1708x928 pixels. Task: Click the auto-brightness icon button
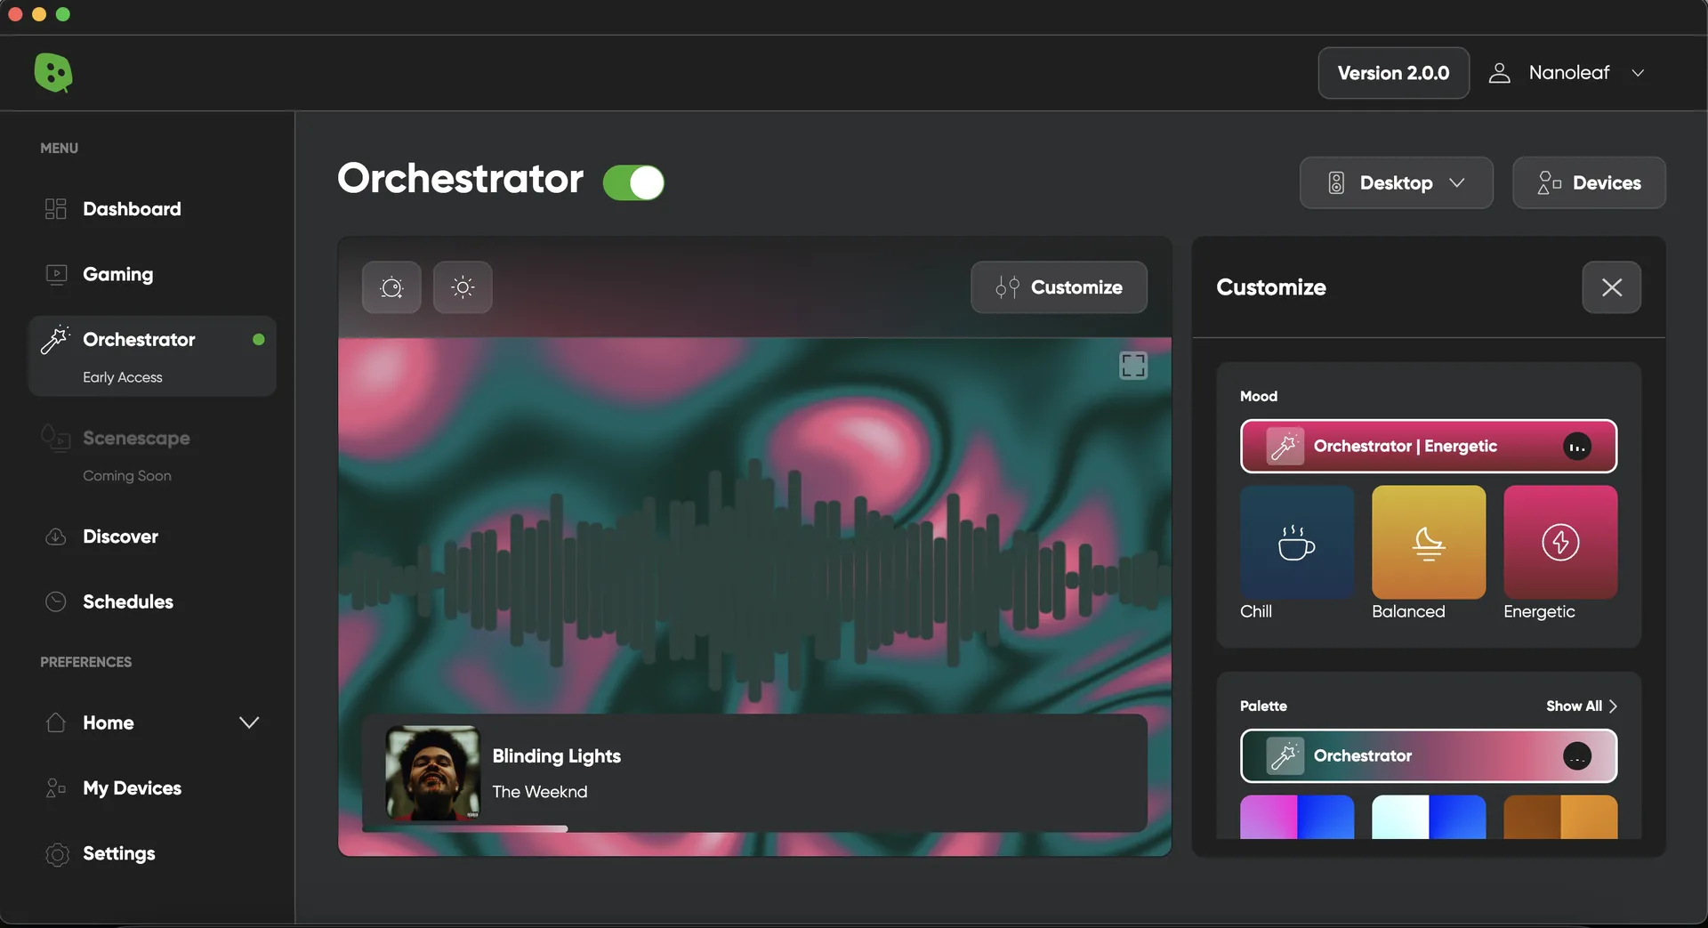click(391, 287)
